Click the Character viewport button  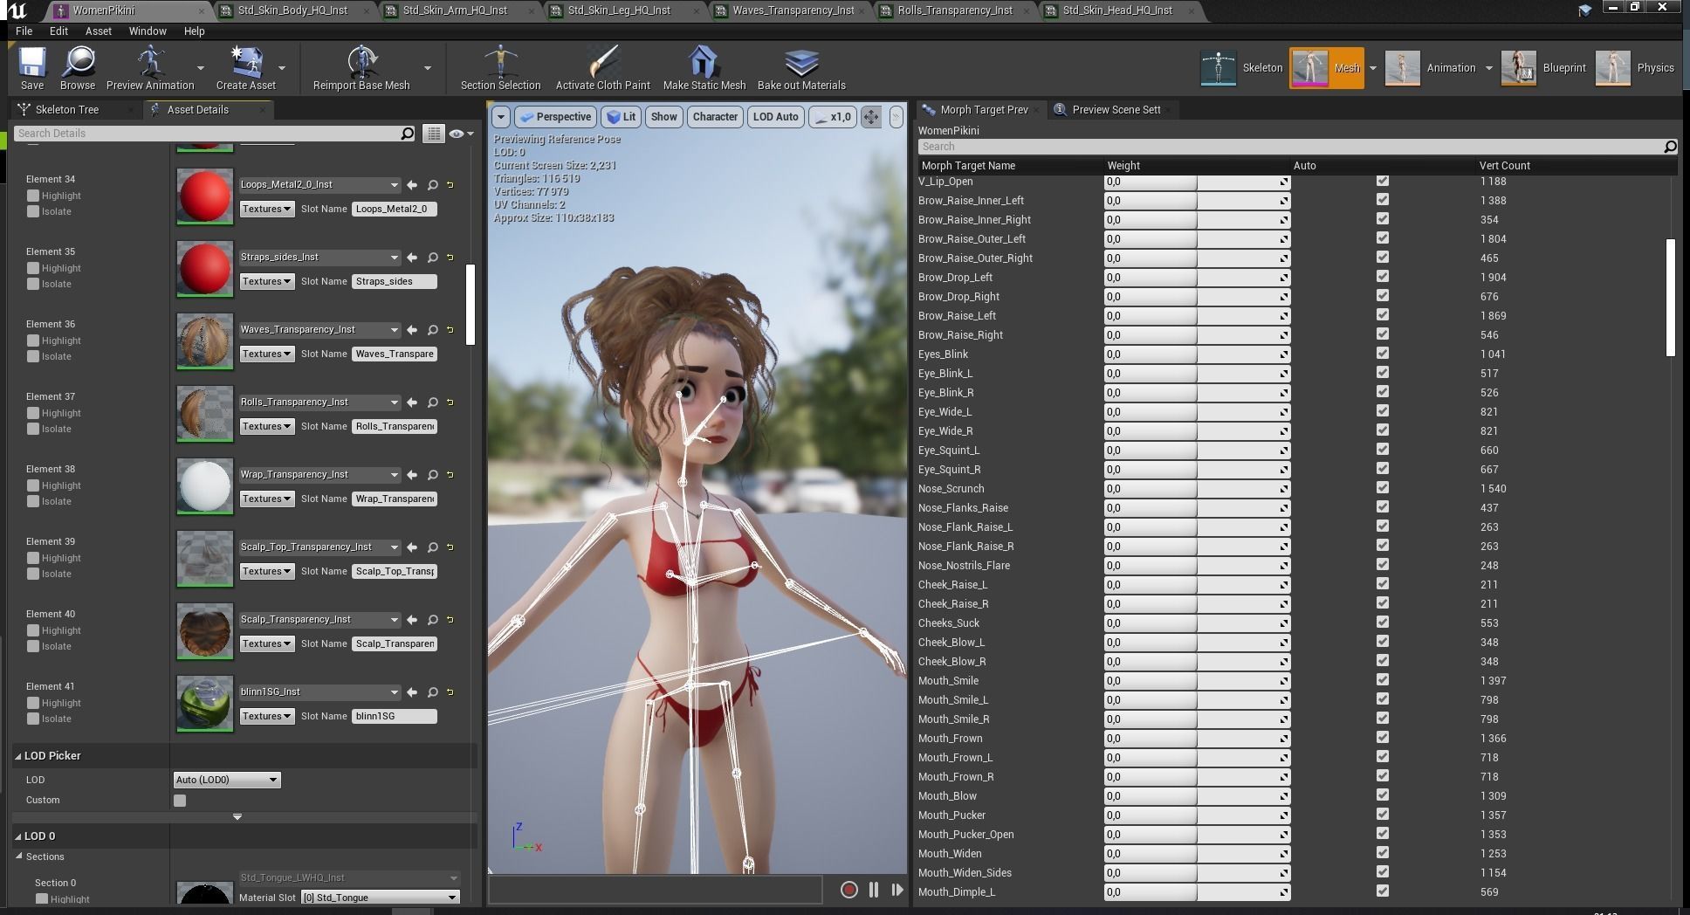(715, 117)
